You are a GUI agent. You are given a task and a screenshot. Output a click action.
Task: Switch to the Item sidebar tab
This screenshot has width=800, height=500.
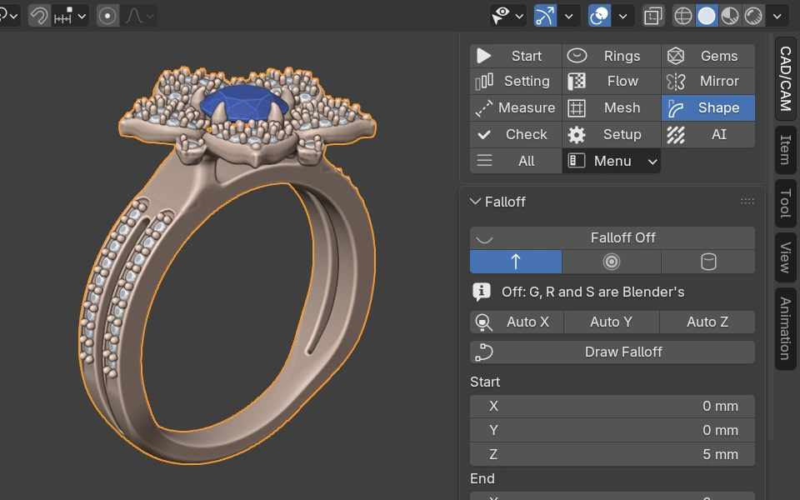click(x=786, y=149)
